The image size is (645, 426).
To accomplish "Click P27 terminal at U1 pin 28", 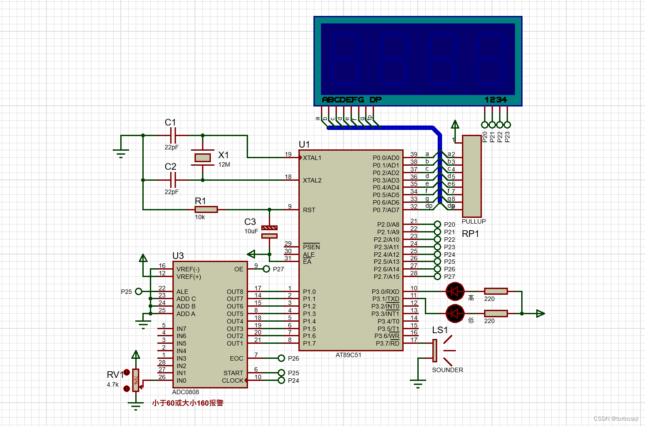I will (x=437, y=276).
